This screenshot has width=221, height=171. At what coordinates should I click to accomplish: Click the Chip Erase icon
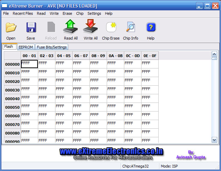pos(111,27)
